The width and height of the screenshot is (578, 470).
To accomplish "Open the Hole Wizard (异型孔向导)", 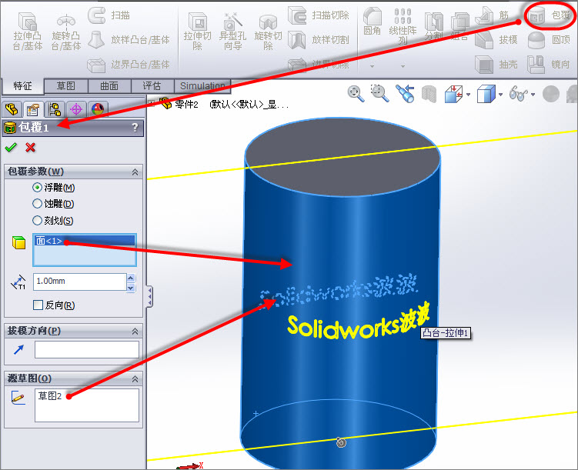I will (232, 32).
